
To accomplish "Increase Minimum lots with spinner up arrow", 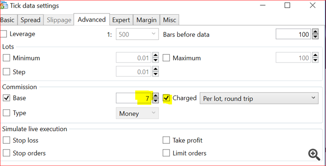I will pyautogui.click(x=156, y=55).
